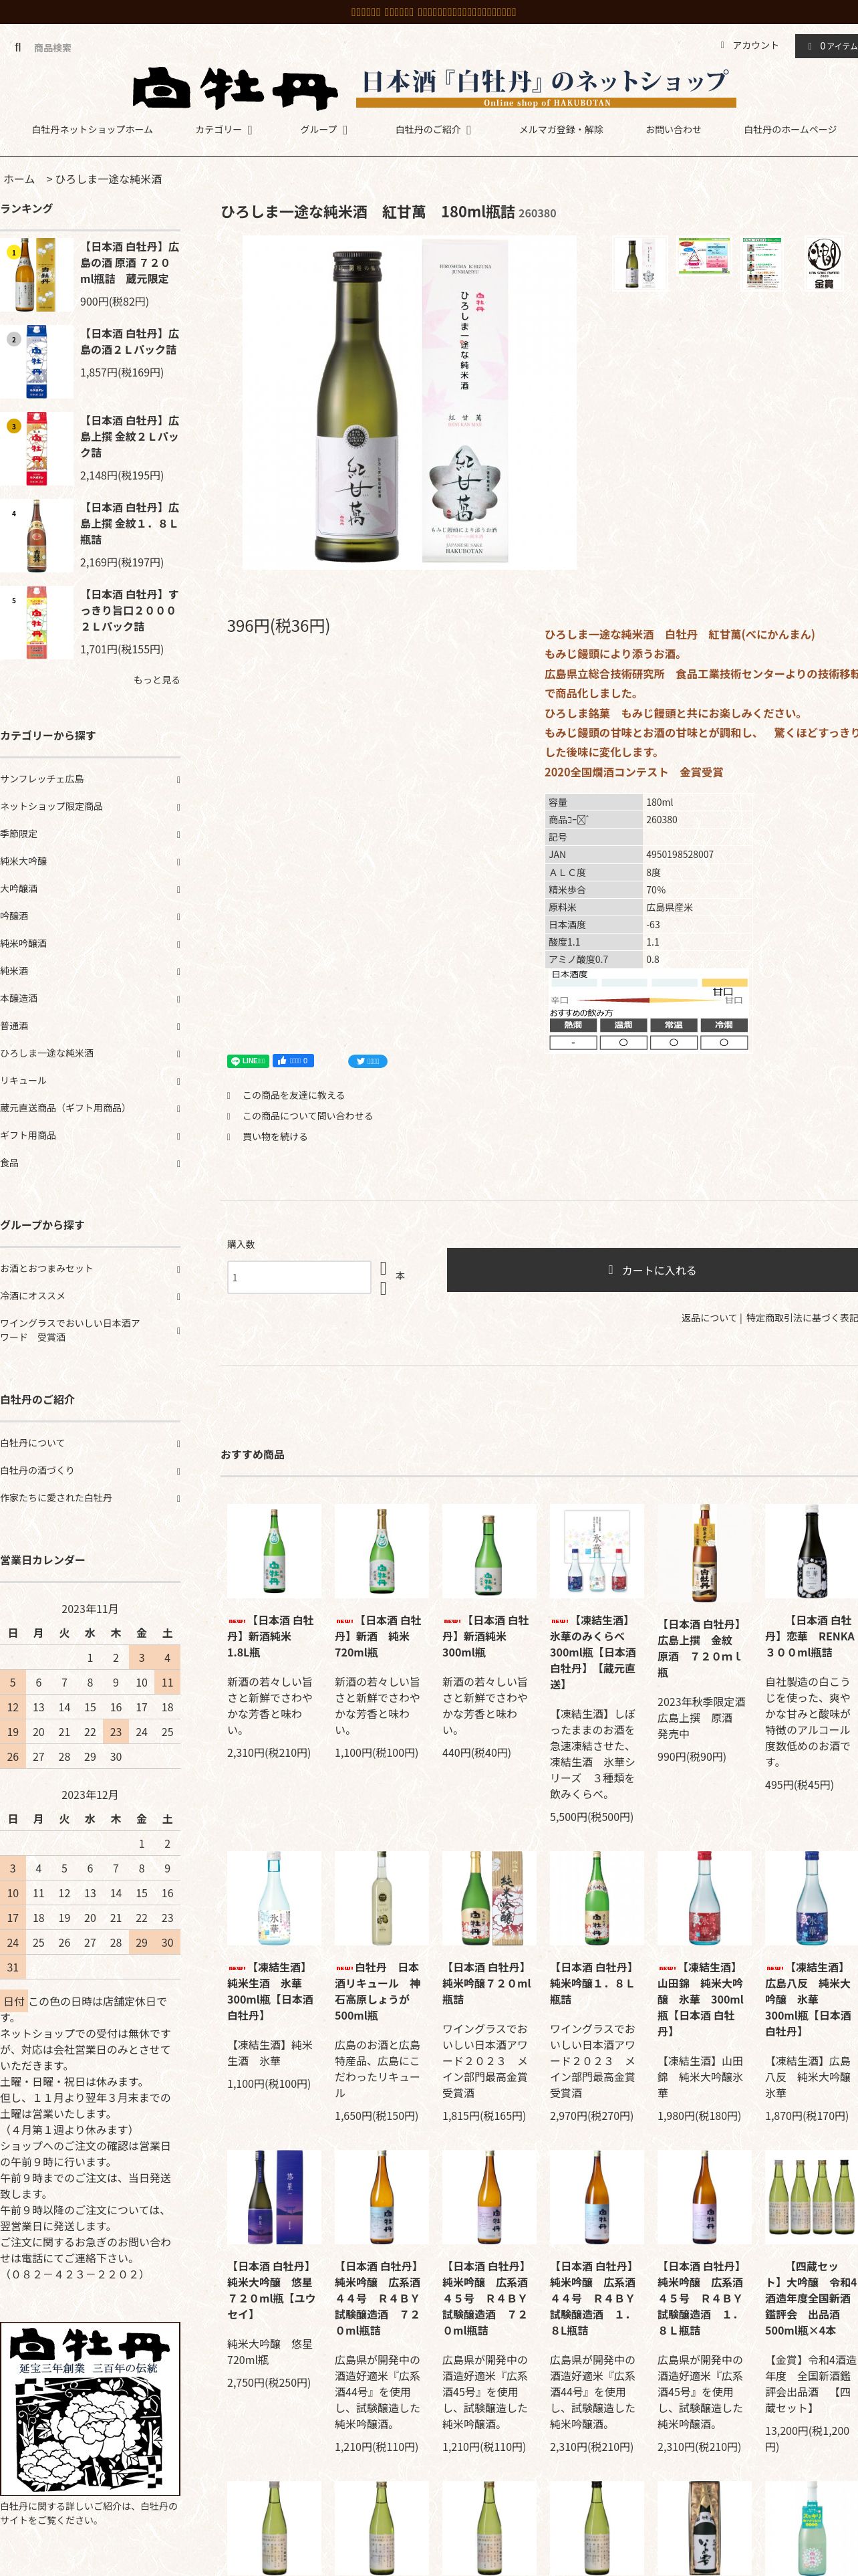Open rank 1 広島の酒 原酒 720ml image
The image size is (858, 2576).
click(x=36, y=274)
